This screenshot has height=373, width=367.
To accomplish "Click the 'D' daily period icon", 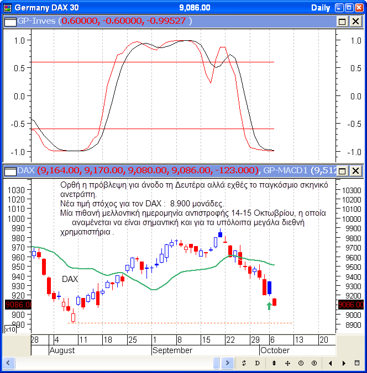I will [x=257, y=363].
